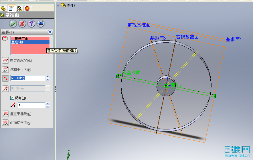Switch to the PropertyManager tab
Image resolution: width=253 pixels, height=160 pixels.
point(11,8)
